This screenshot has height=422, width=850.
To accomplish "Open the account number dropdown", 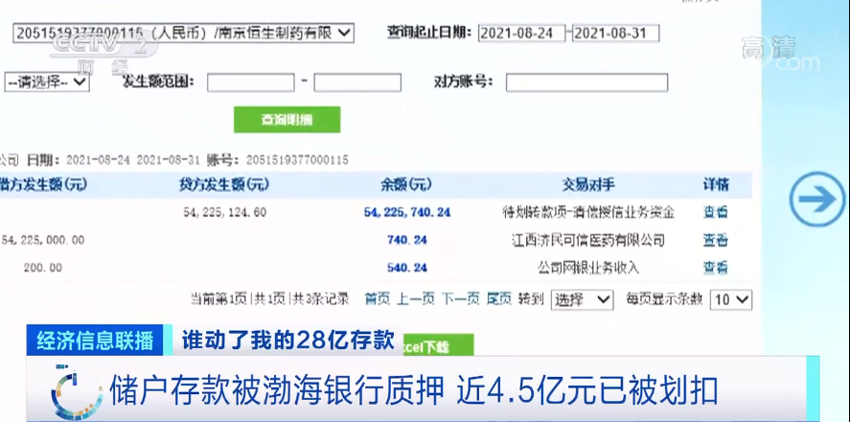I will point(183,33).
